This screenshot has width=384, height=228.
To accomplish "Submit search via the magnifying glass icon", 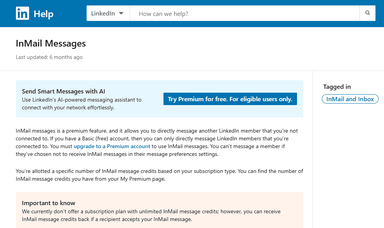I will tap(367, 13).
